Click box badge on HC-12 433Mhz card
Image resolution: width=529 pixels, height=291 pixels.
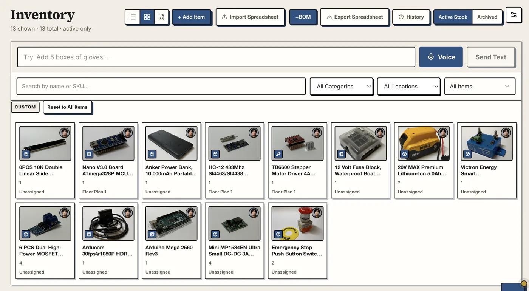coord(215,154)
